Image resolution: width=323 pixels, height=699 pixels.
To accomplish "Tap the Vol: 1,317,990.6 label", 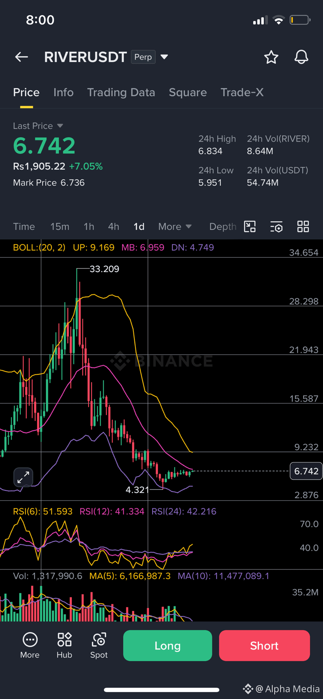I will click(48, 576).
